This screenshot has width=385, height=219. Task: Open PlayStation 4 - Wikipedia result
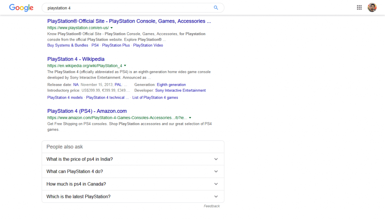(x=76, y=59)
